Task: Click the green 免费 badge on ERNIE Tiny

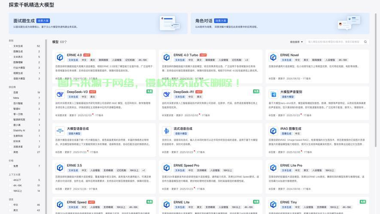Action: 363,202
